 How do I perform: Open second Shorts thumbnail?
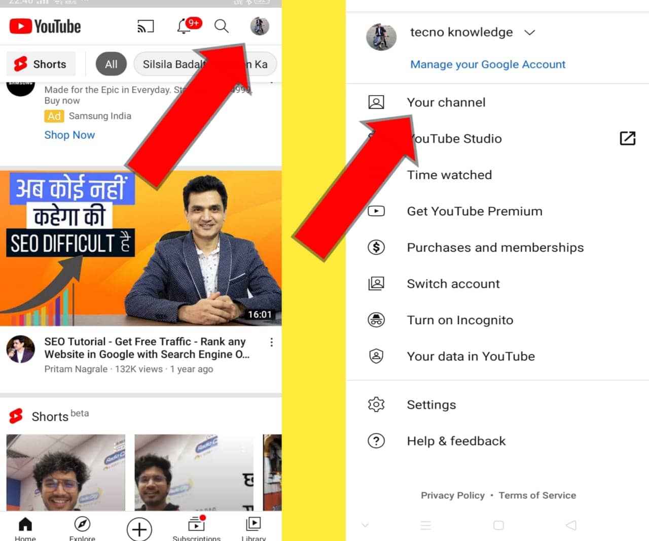pos(194,472)
